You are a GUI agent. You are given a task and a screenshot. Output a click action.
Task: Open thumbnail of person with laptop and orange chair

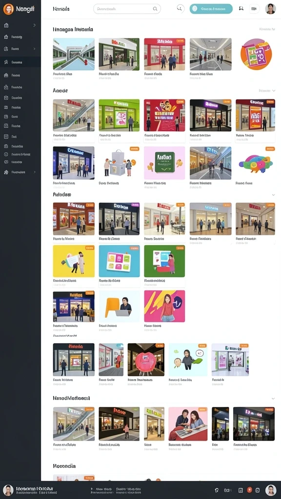tap(119, 306)
